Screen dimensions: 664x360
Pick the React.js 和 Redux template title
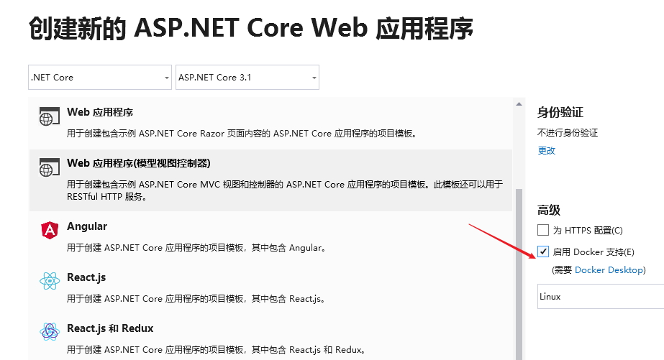pyautogui.click(x=110, y=328)
